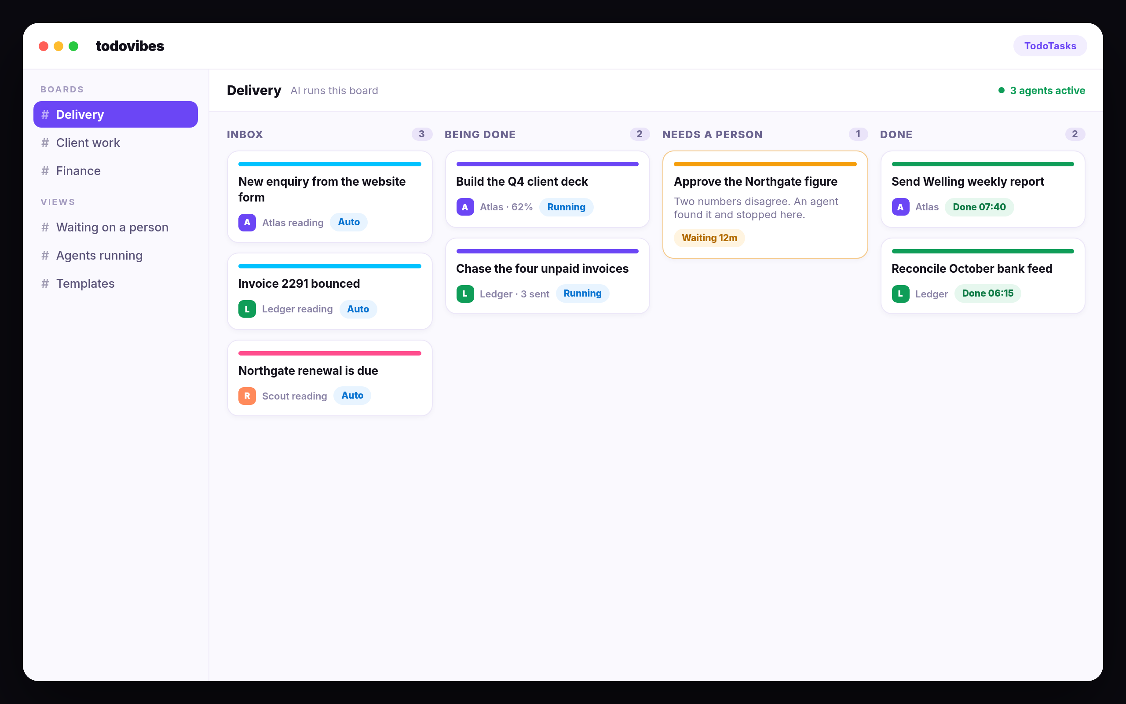The image size is (1126, 704).
Task: Click the Scout reading status text
Action: (x=295, y=396)
